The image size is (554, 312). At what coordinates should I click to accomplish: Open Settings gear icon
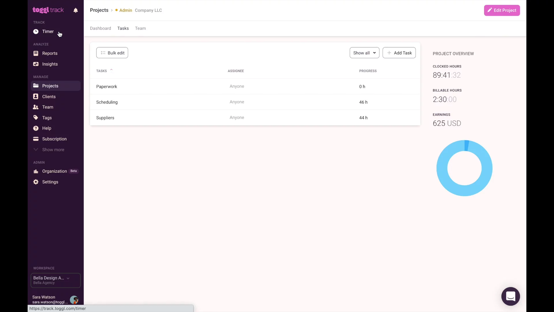(x=36, y=182)
